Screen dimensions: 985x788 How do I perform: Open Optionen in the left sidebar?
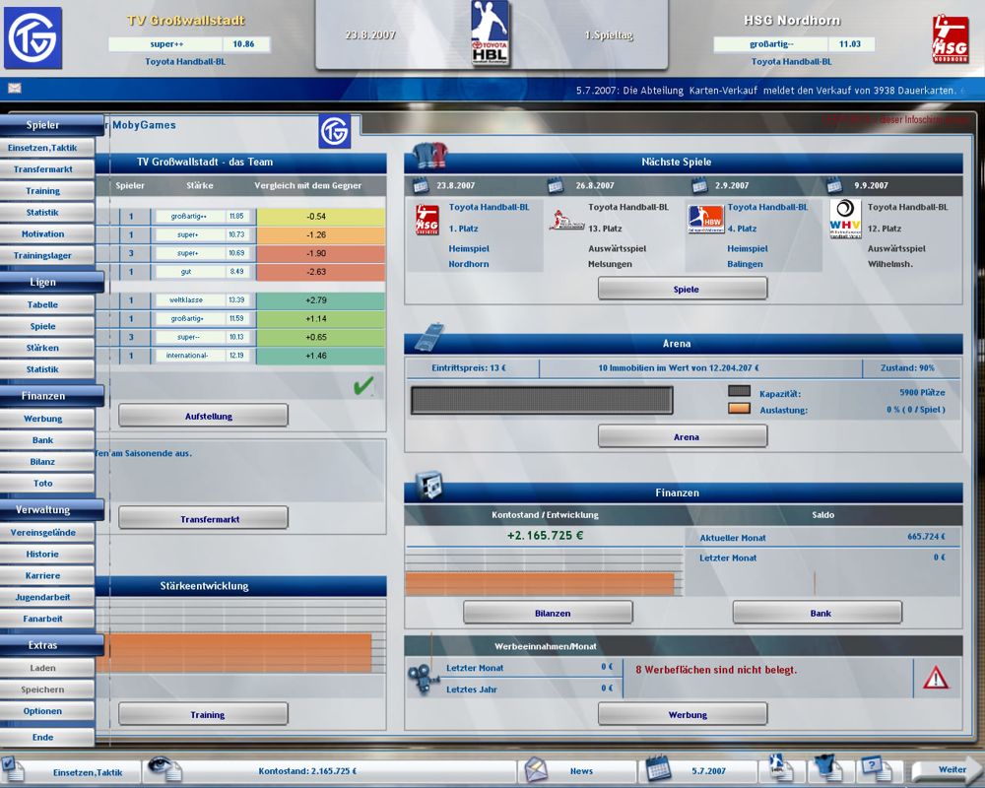43,711
